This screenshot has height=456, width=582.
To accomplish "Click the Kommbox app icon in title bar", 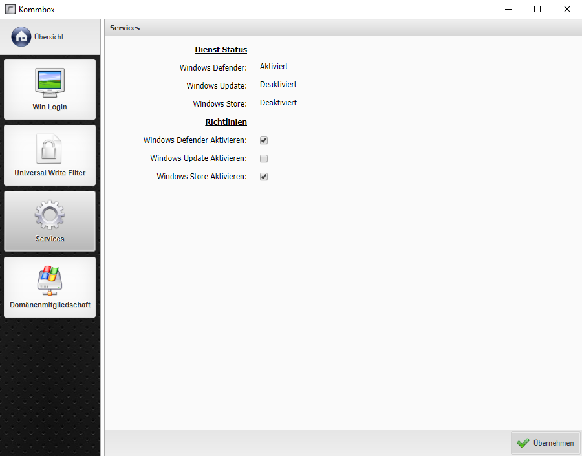I will 10,9.
